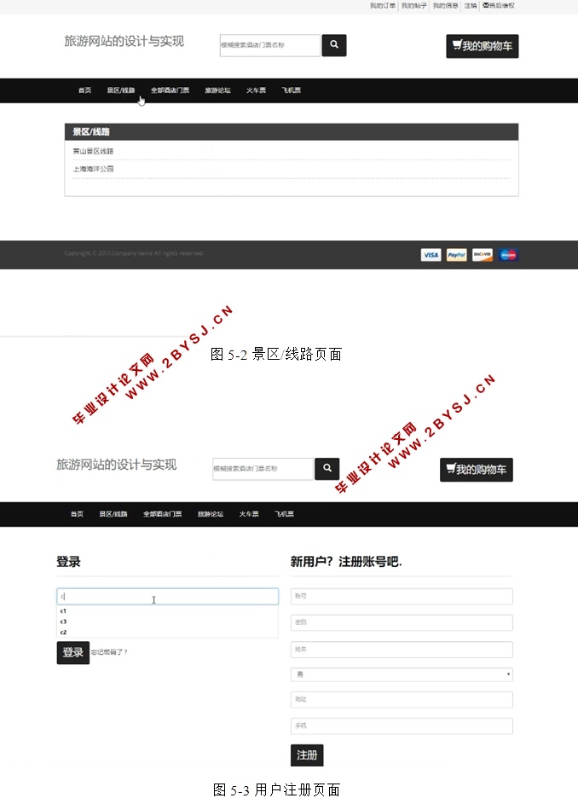This screenshot has width=578, height=798.
Task: Click the VISA payment icon in the footer
Action: [x=431, y=255]
